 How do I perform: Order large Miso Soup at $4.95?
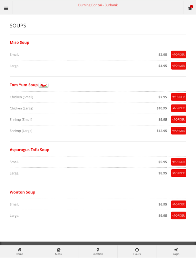(x=179, y=66)
